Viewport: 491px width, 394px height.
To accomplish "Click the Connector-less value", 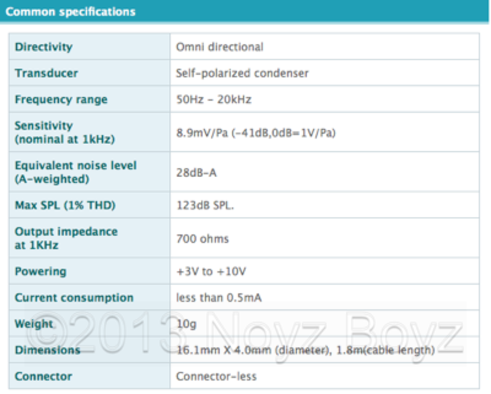I will point(216,376).
